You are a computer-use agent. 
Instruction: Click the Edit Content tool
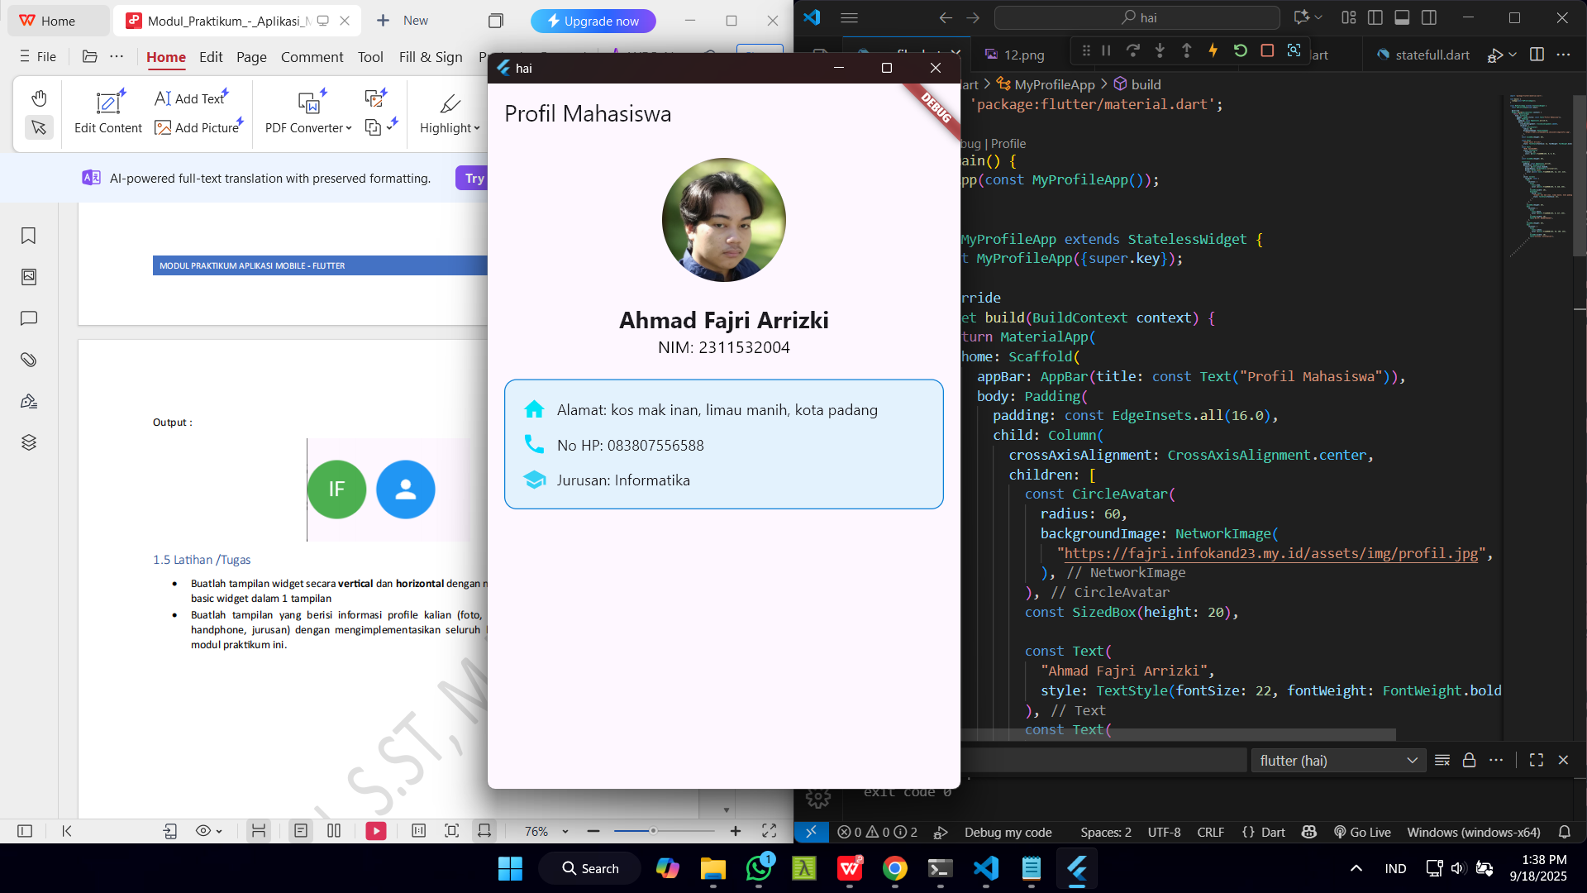(108, 112)
